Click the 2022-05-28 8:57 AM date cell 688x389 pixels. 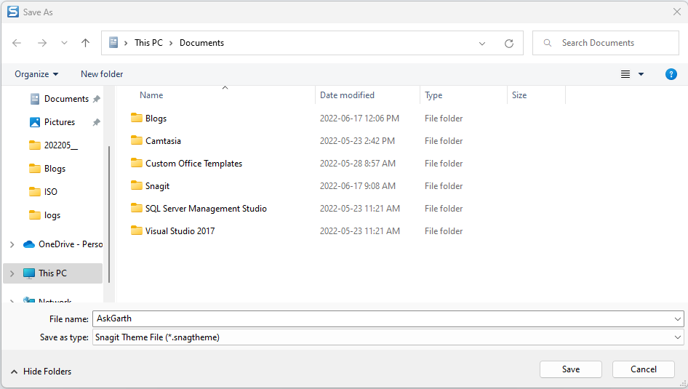[x=358, y=164]
